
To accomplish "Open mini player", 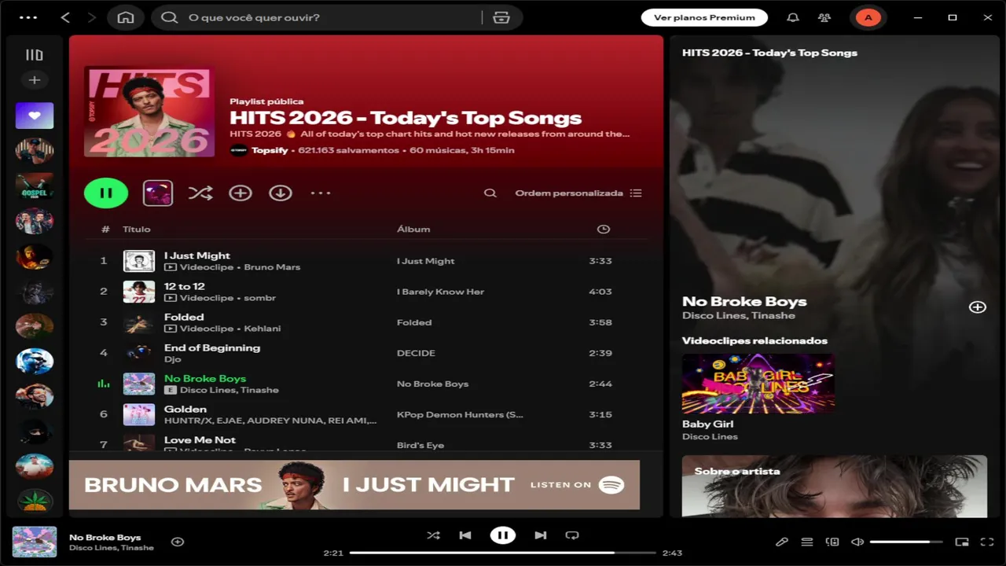I will coord(962,542).
